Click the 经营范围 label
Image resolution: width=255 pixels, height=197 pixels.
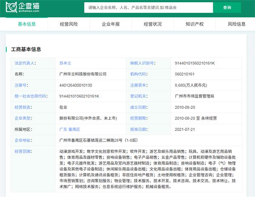tap(23, 152)
